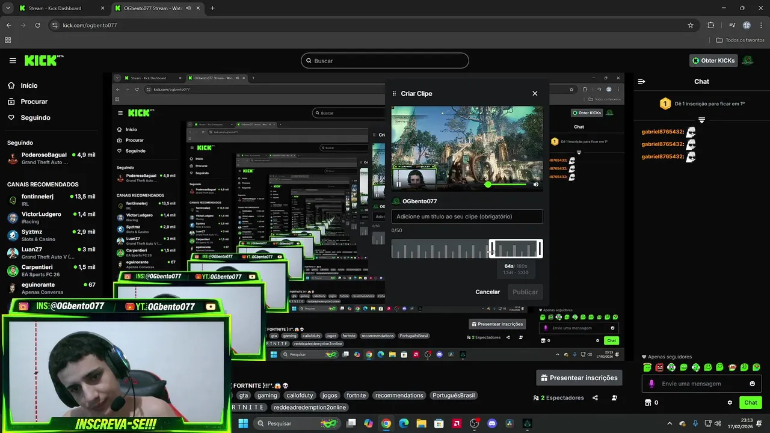Click the reddeadredemption2online tag

point(310,407)
